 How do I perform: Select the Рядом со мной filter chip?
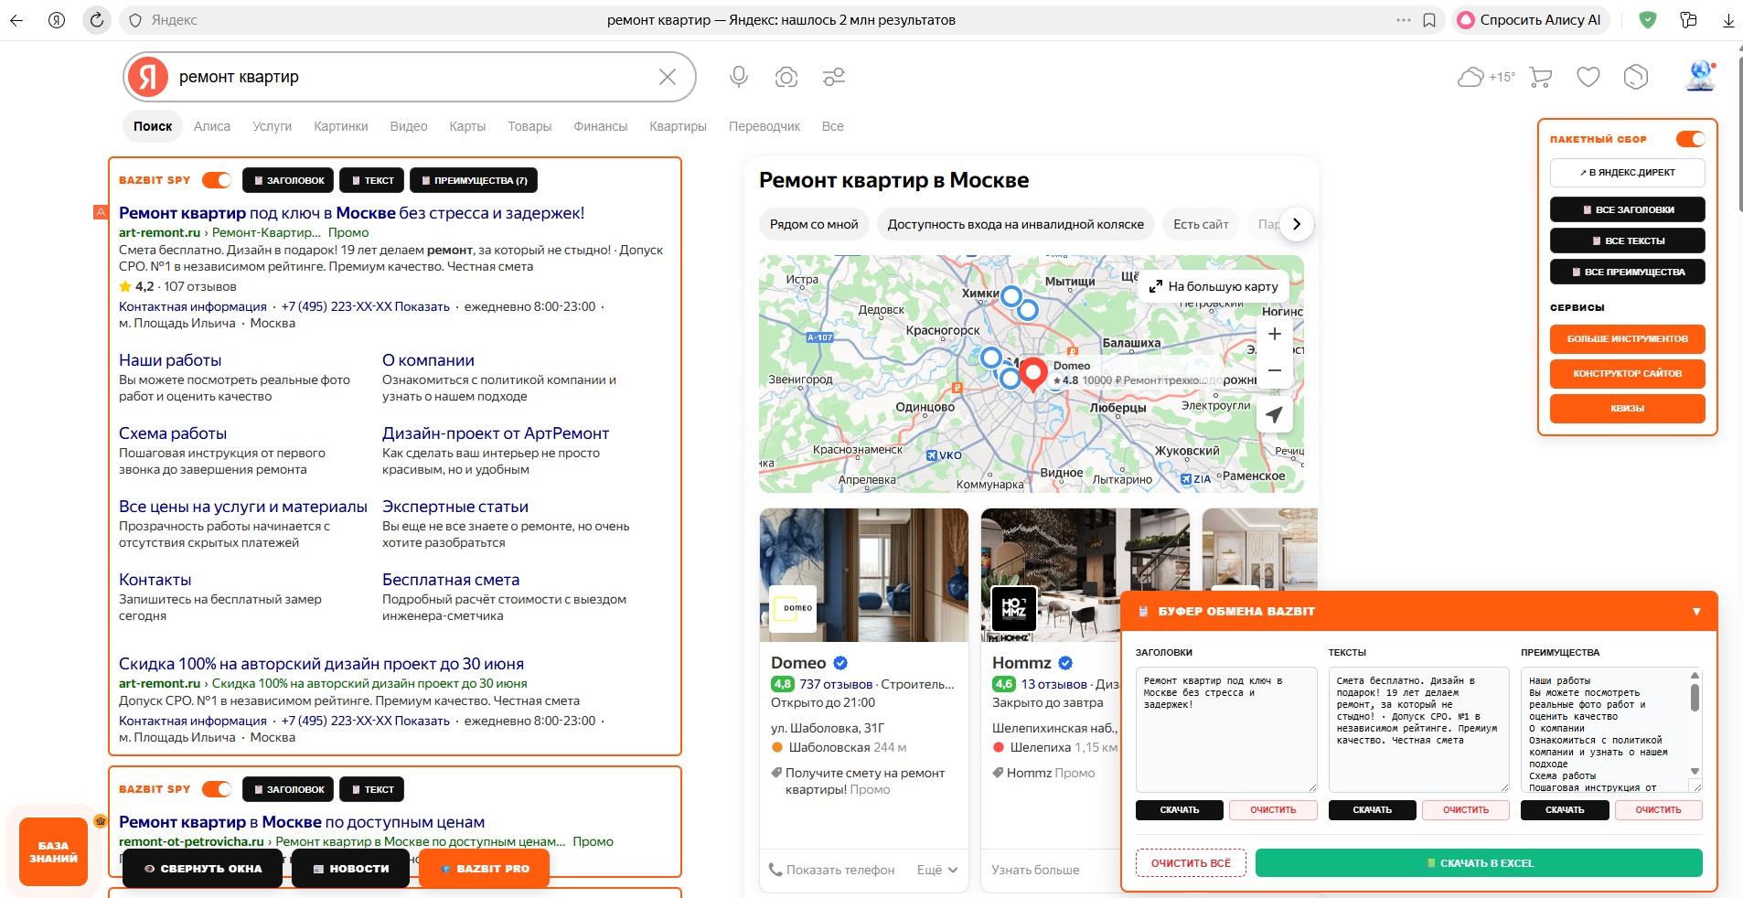(814, 224)
